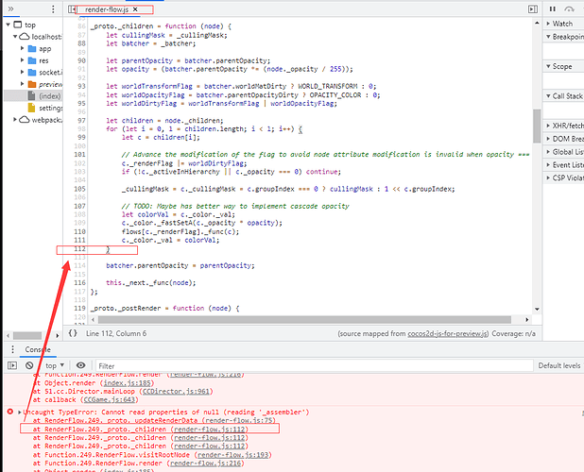Expand the webpack node
The width and height of the screenshot is (584, 472).
[x=15, y=119]
